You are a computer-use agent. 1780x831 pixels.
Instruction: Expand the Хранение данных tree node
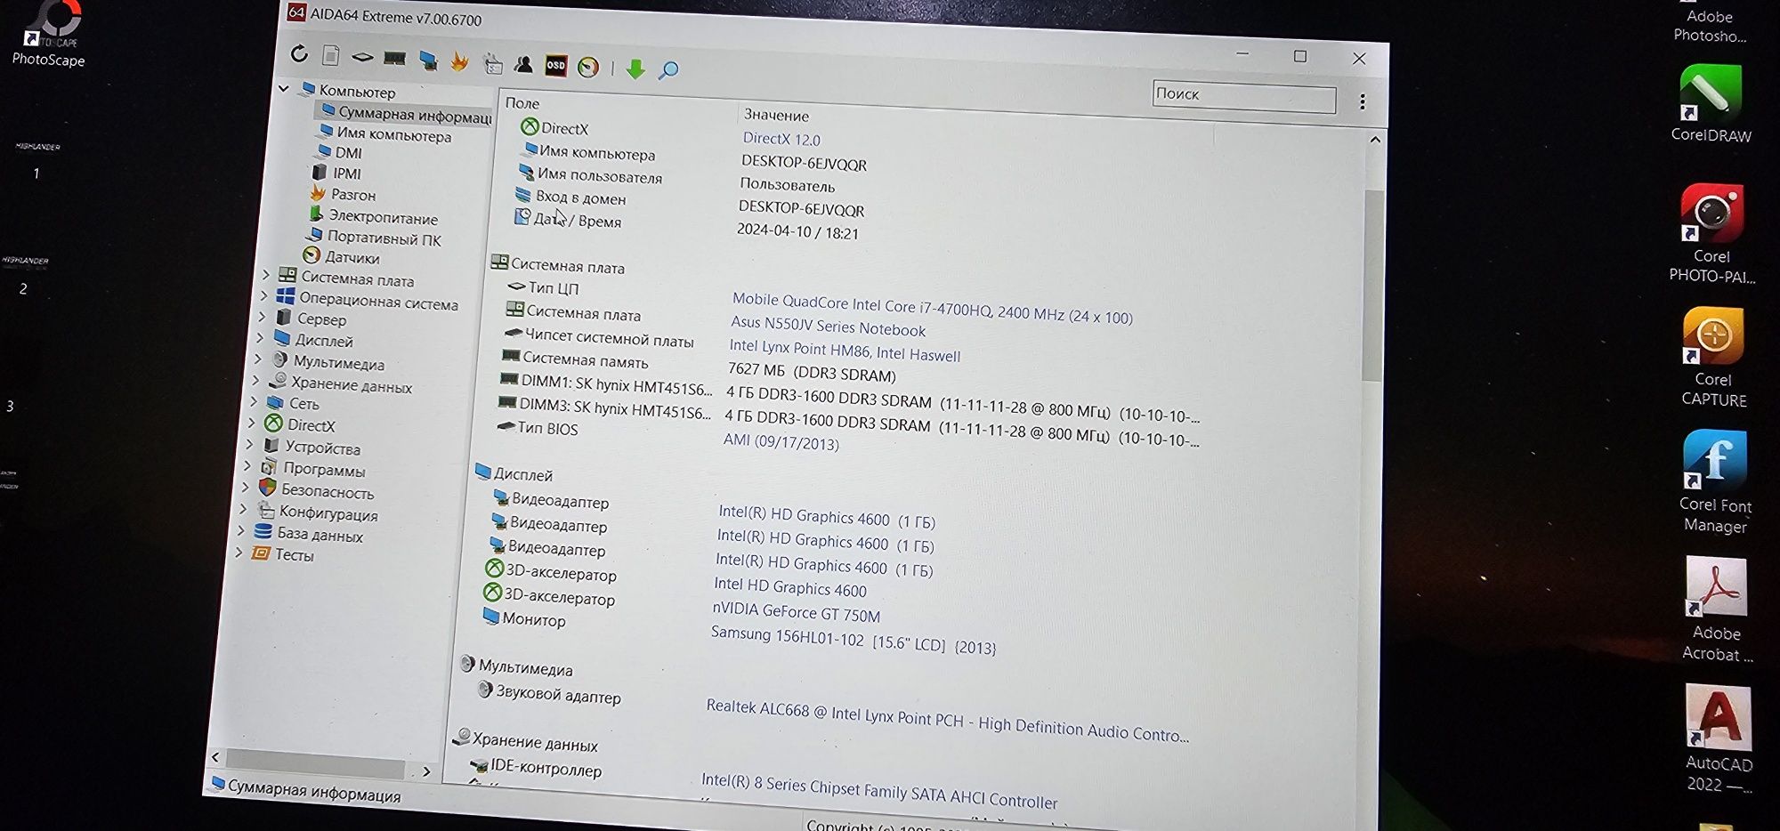tap(255, 380)
